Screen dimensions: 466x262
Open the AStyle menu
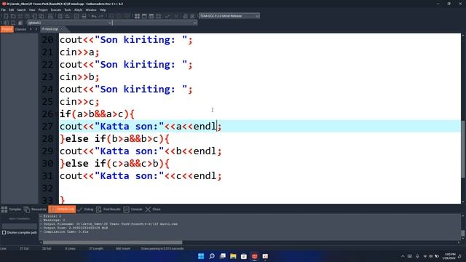[x=78, y=9]
